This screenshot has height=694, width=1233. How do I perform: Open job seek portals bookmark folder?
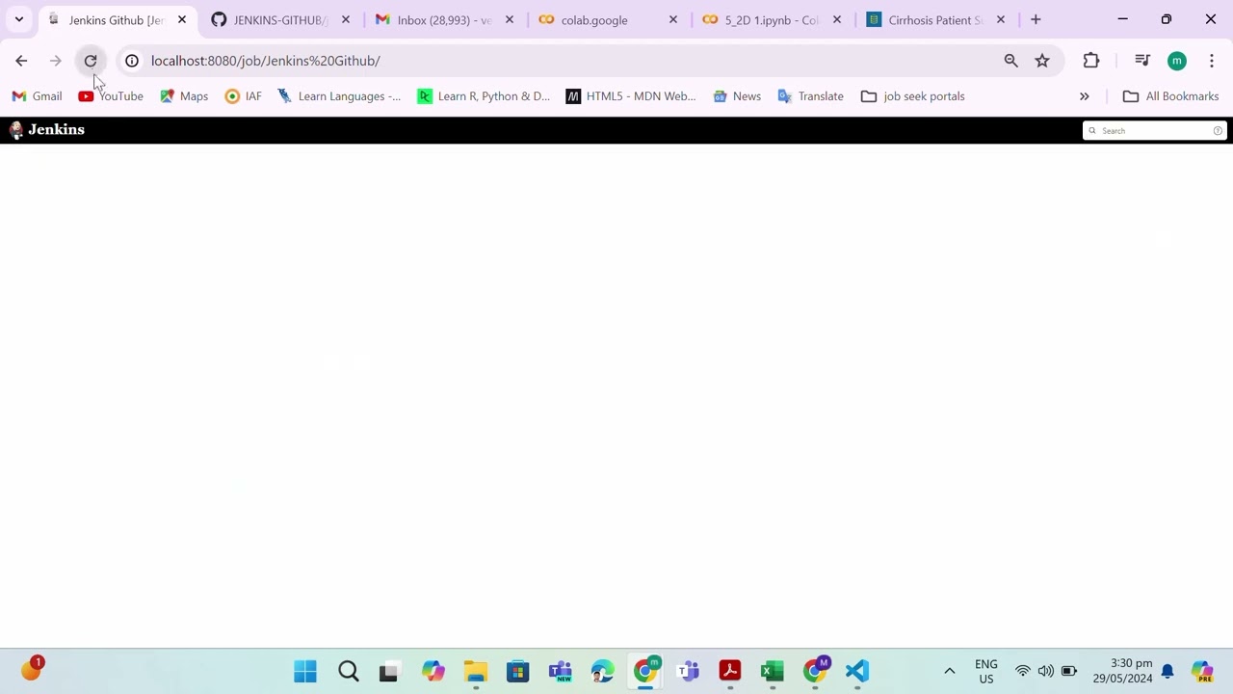coord(912,96)
